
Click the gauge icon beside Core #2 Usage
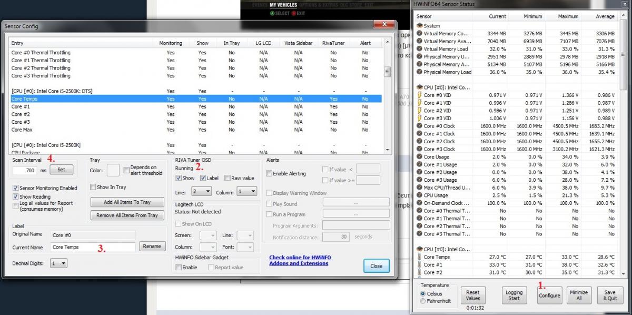419,172
